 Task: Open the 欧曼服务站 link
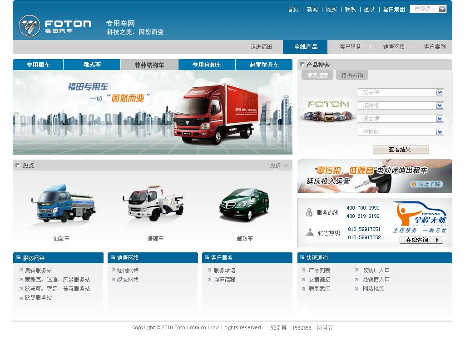38,298
